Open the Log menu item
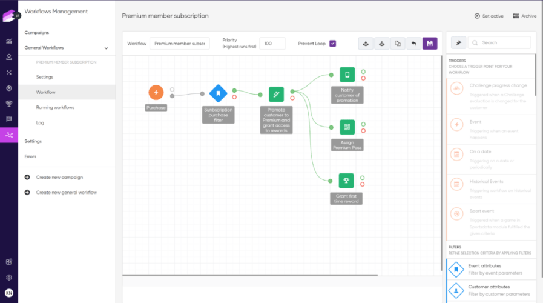 [40, 122]
